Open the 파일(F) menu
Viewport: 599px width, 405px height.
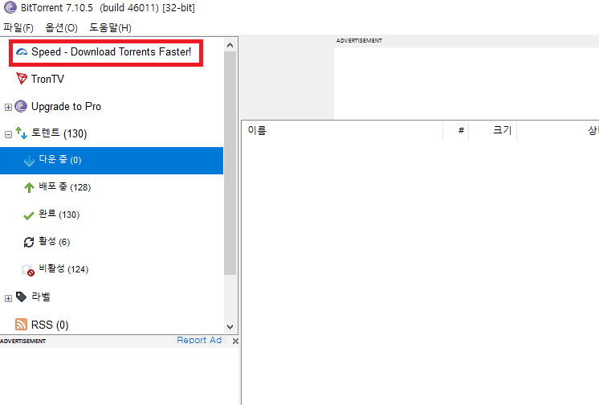click(x=18, y=28)
